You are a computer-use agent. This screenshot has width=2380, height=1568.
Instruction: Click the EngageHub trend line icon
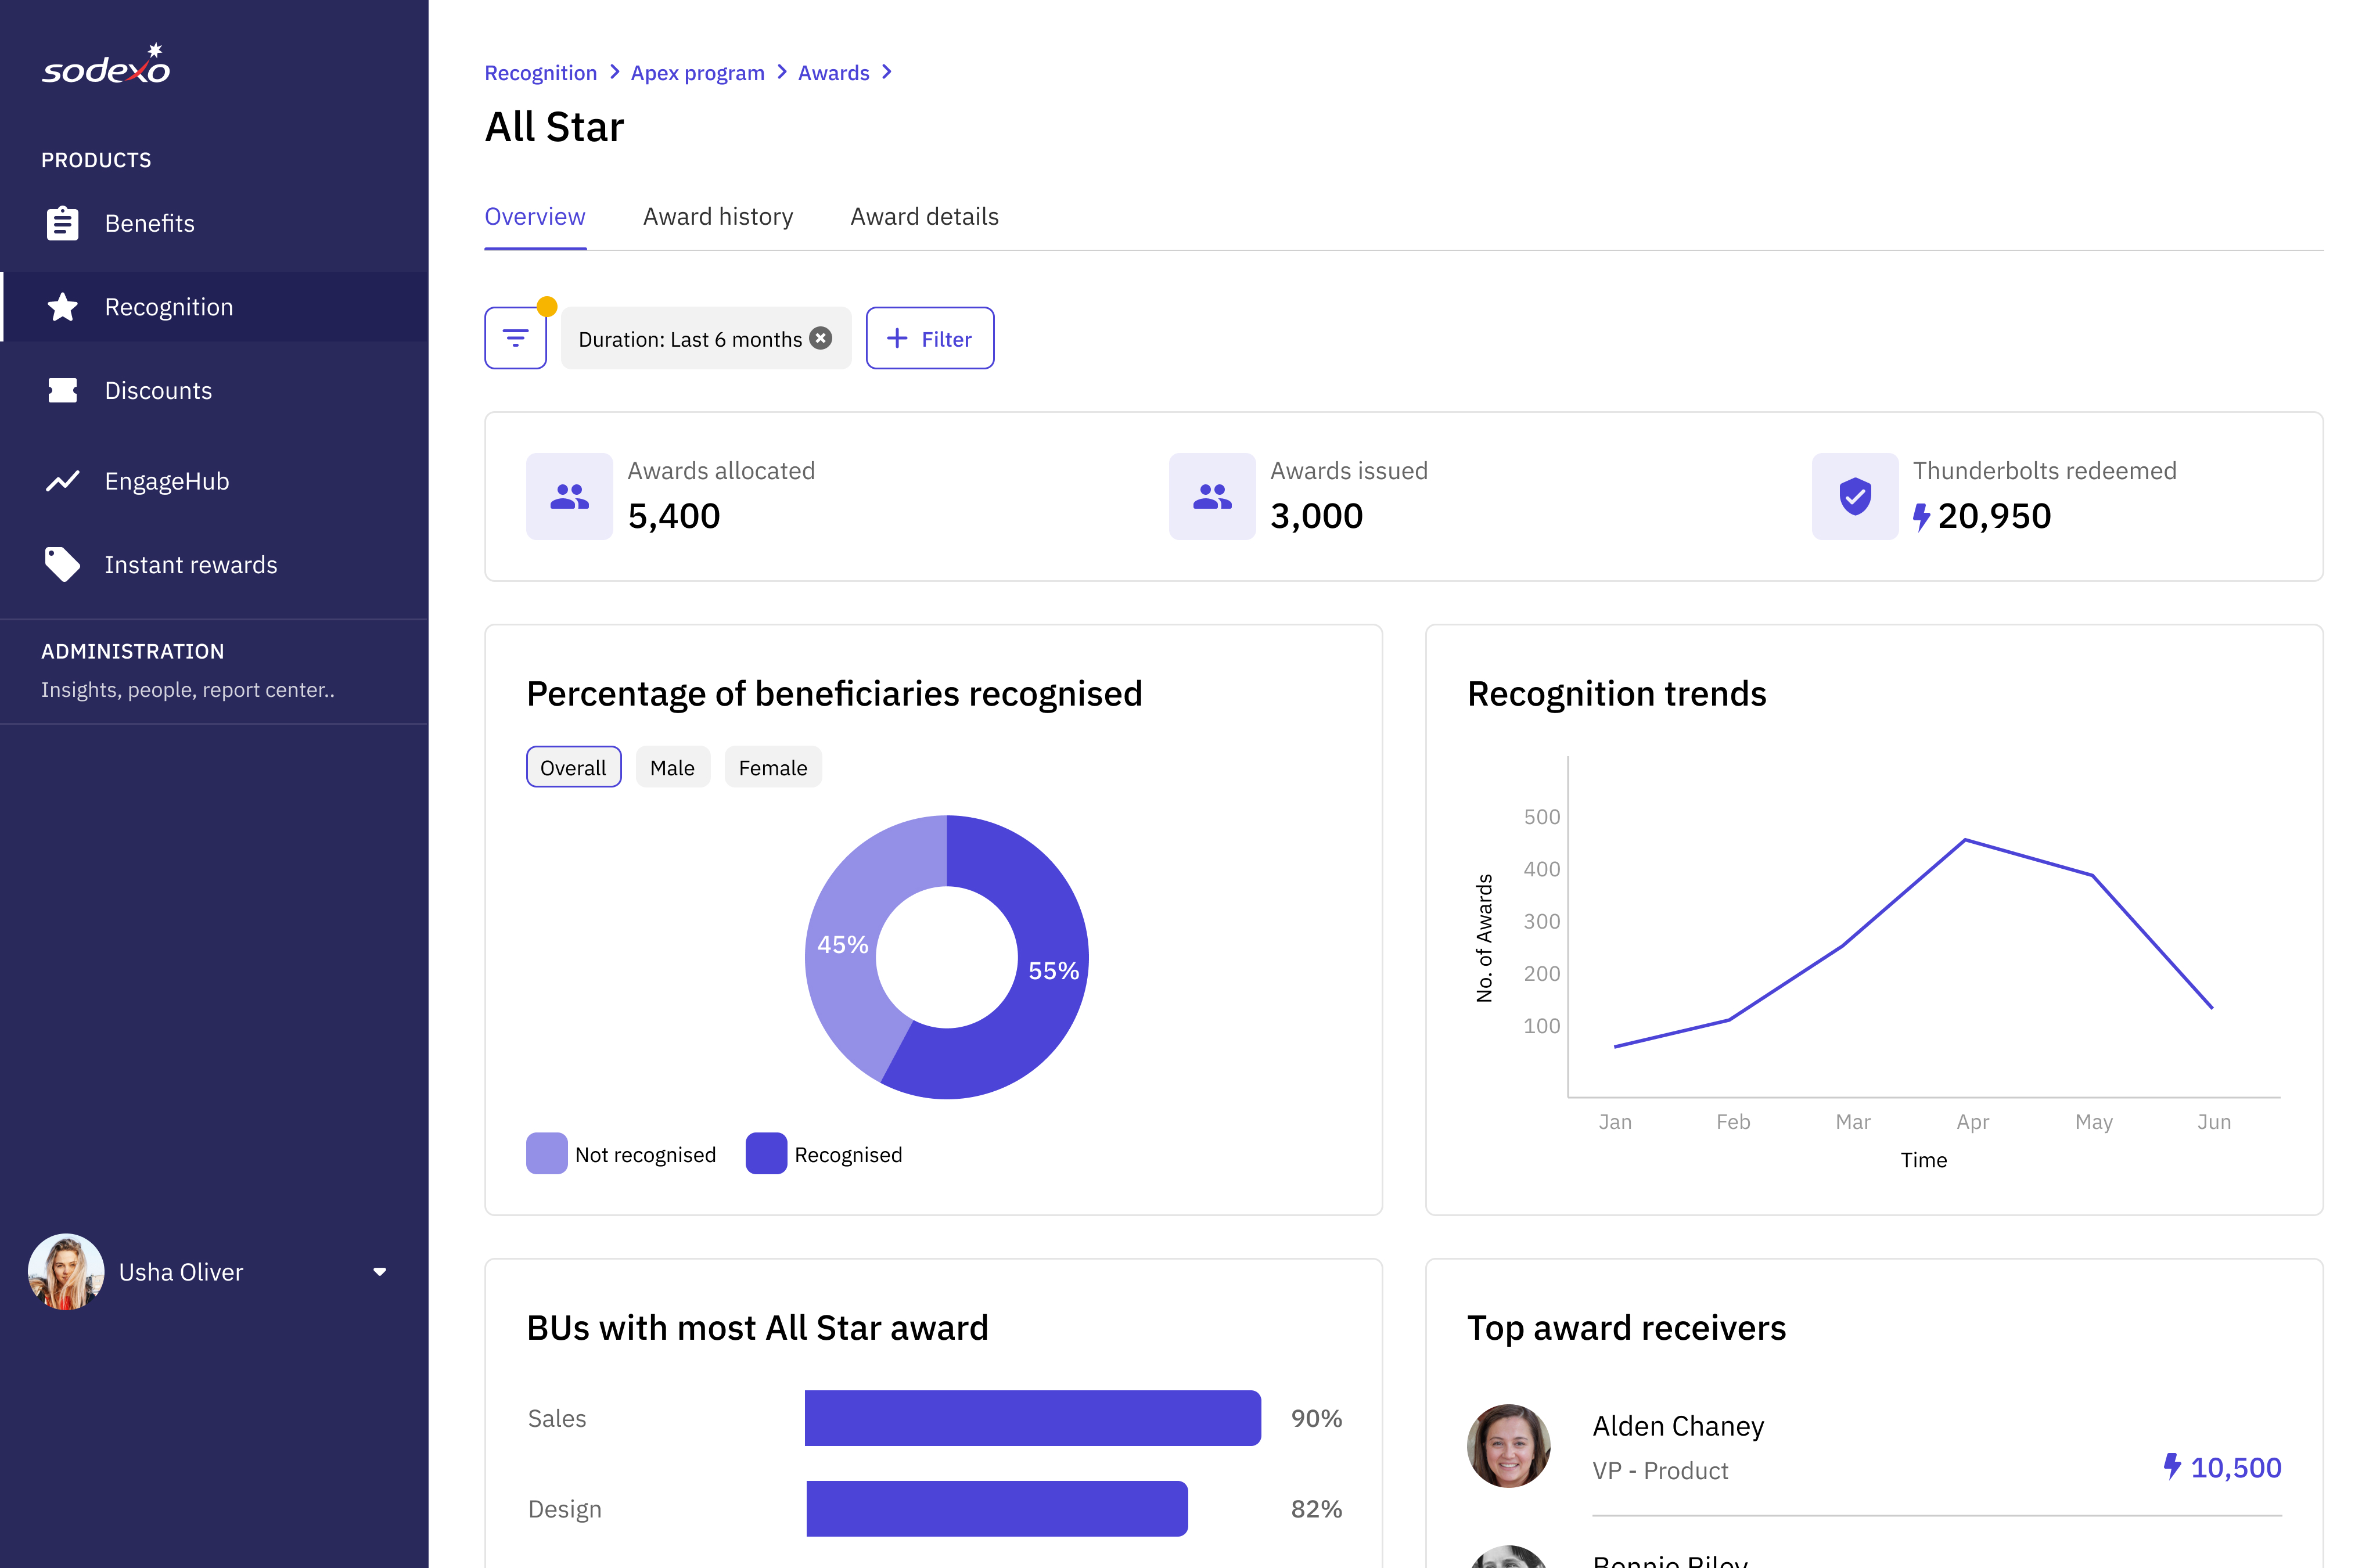(62, 481)
